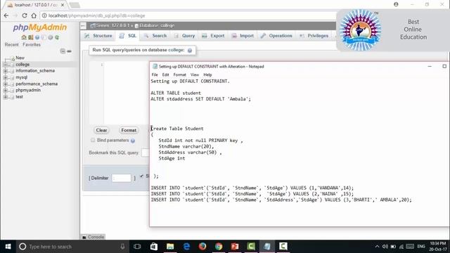
Task: Open Microsoft Edge from taskbar
Action: tap(186, 247)
